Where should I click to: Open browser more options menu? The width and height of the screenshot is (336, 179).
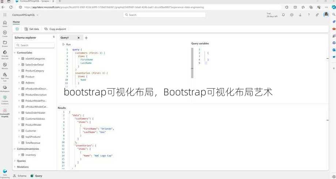coord(326,7)
